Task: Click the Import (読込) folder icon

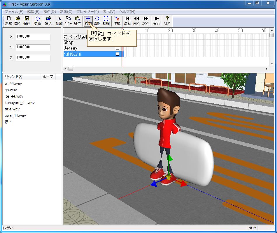Action: click(x=48, y=21)
